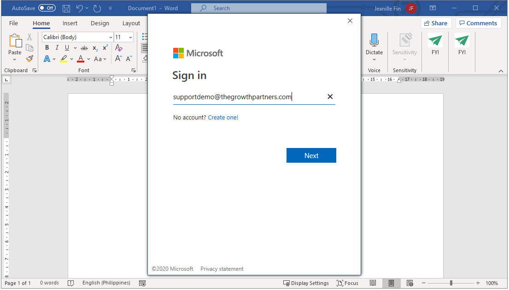Open the Insert tab
Screen dimensions: 509x290
[x=70, y=23]
